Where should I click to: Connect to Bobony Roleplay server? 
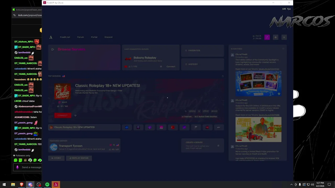tap(171, 67)
